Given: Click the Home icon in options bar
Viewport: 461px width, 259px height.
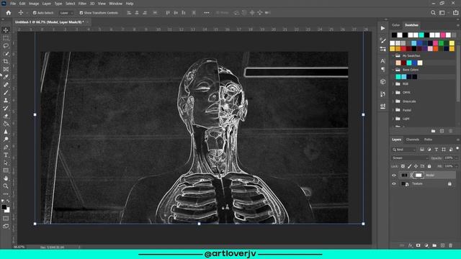Looking at the screenshot, I should 9,13.
